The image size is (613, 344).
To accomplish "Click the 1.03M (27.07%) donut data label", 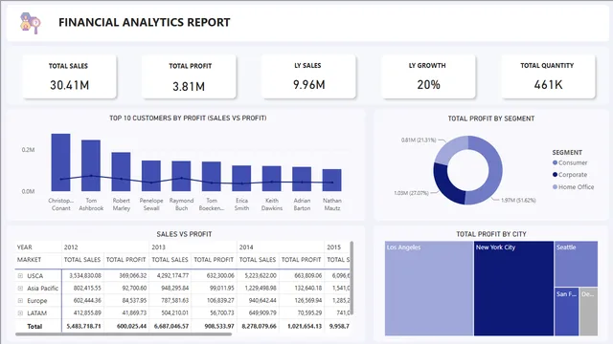I will pos(411,193).
